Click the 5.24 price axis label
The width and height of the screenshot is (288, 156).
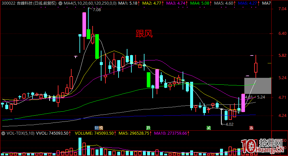coord(282,78)
